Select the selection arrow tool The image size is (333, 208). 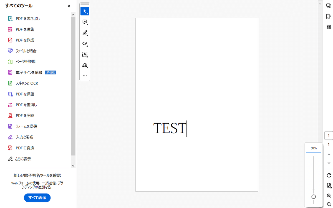click(85, 11)
